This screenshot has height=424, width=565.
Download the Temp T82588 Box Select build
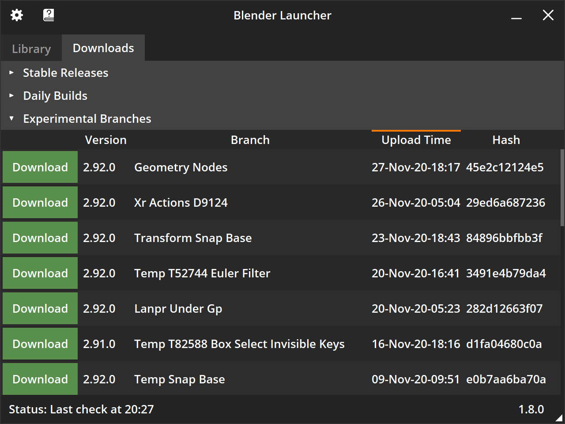(40, 344)
